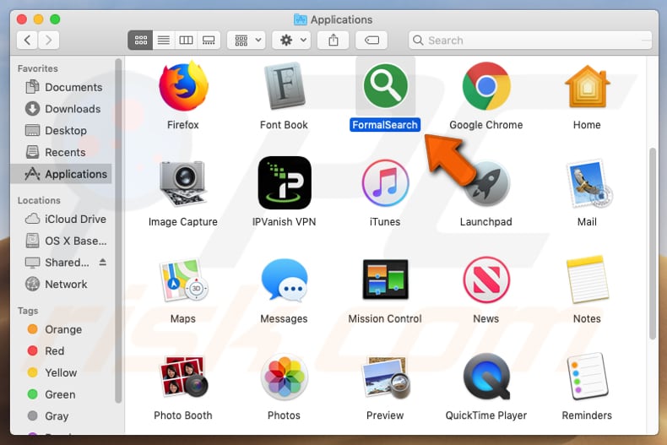
Task: Click the Search field
Action: tap(530, 41)
